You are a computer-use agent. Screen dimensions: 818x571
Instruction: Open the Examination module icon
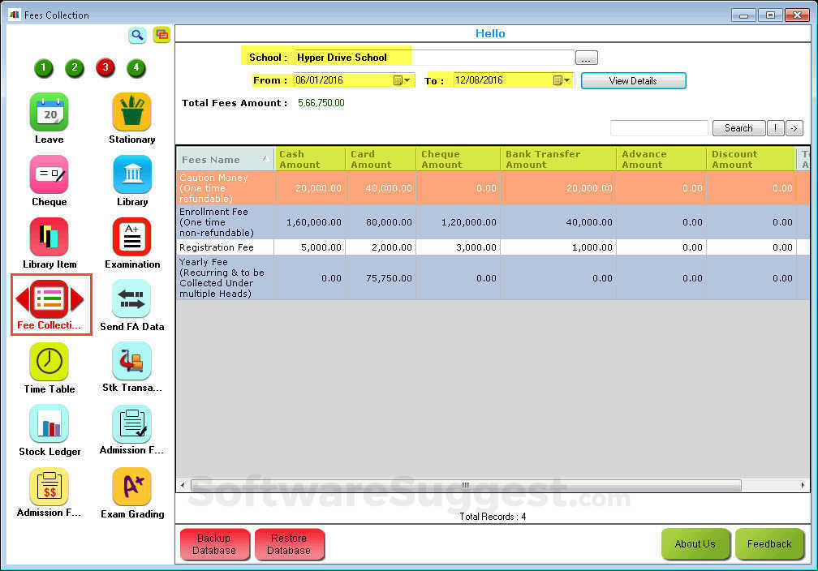[132, 238]
